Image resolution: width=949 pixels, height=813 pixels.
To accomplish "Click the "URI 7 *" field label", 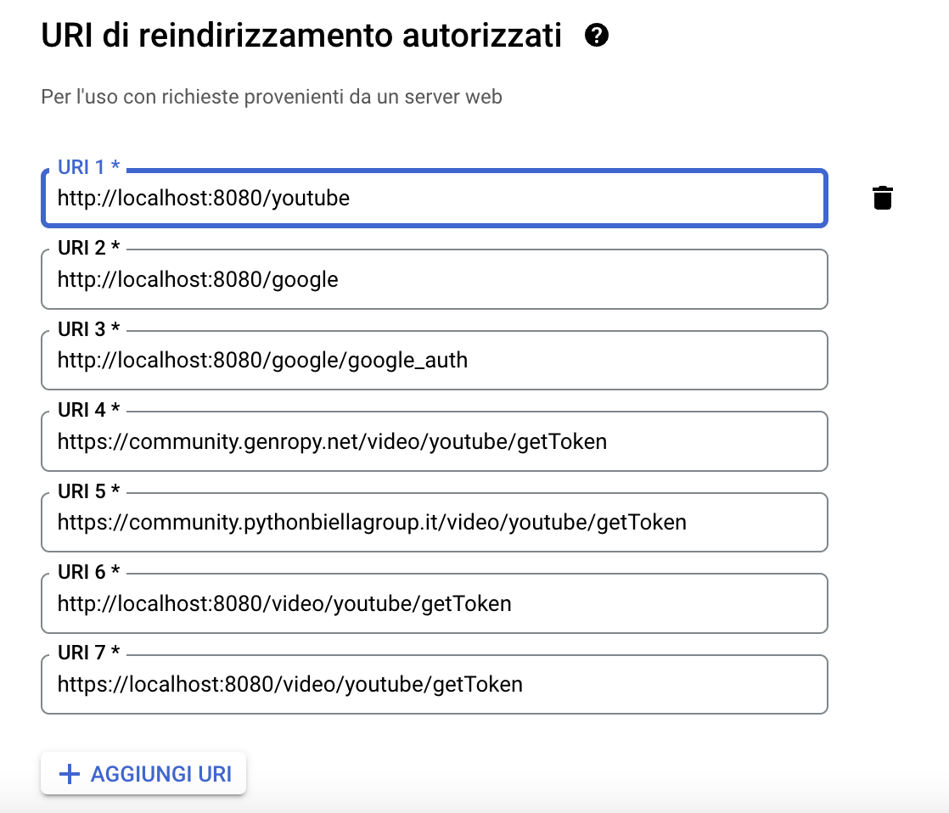I will (89, 653).
